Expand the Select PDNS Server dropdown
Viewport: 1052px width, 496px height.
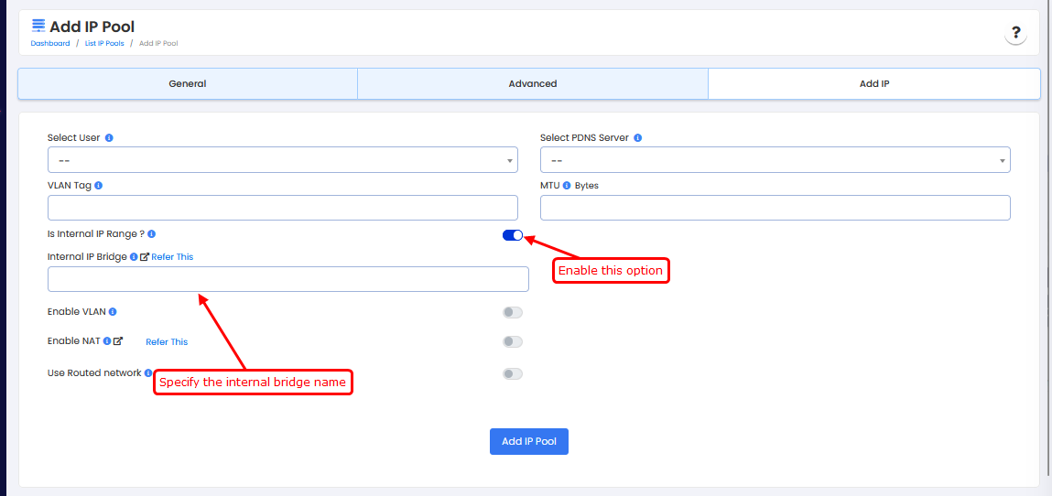coord(775,160)
